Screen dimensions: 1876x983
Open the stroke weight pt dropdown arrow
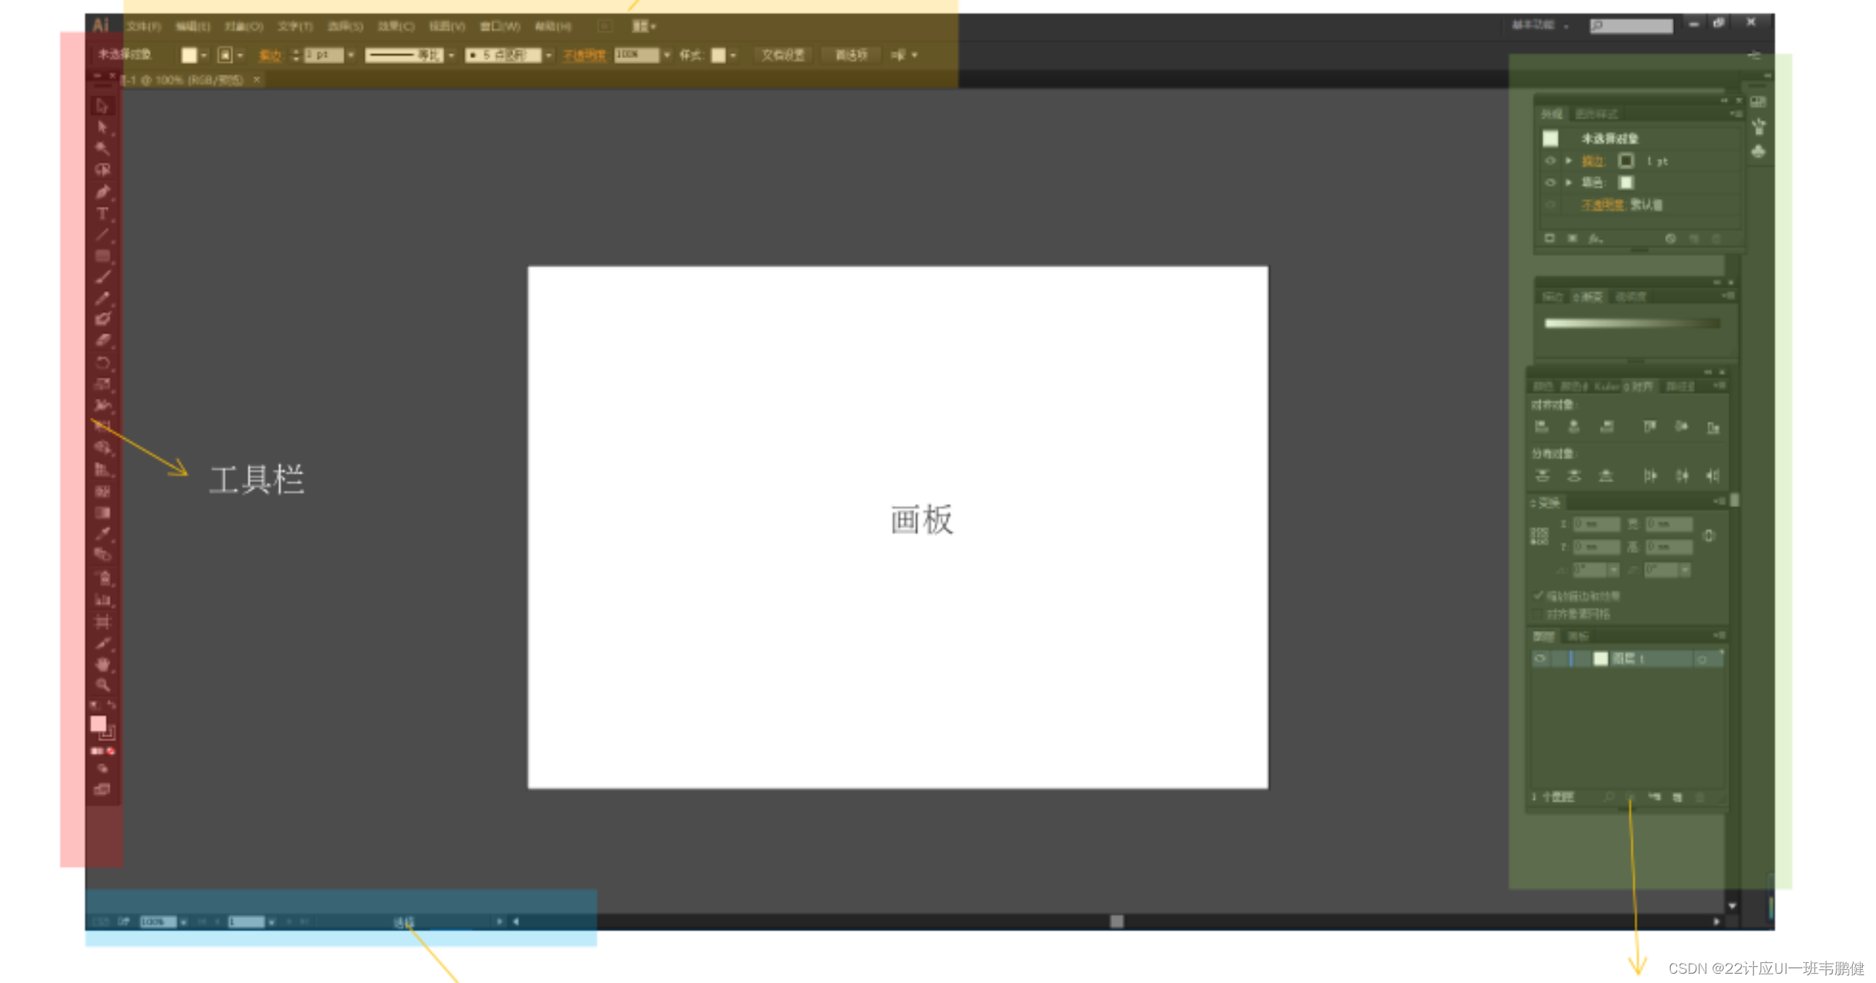[x=351, y=55]
